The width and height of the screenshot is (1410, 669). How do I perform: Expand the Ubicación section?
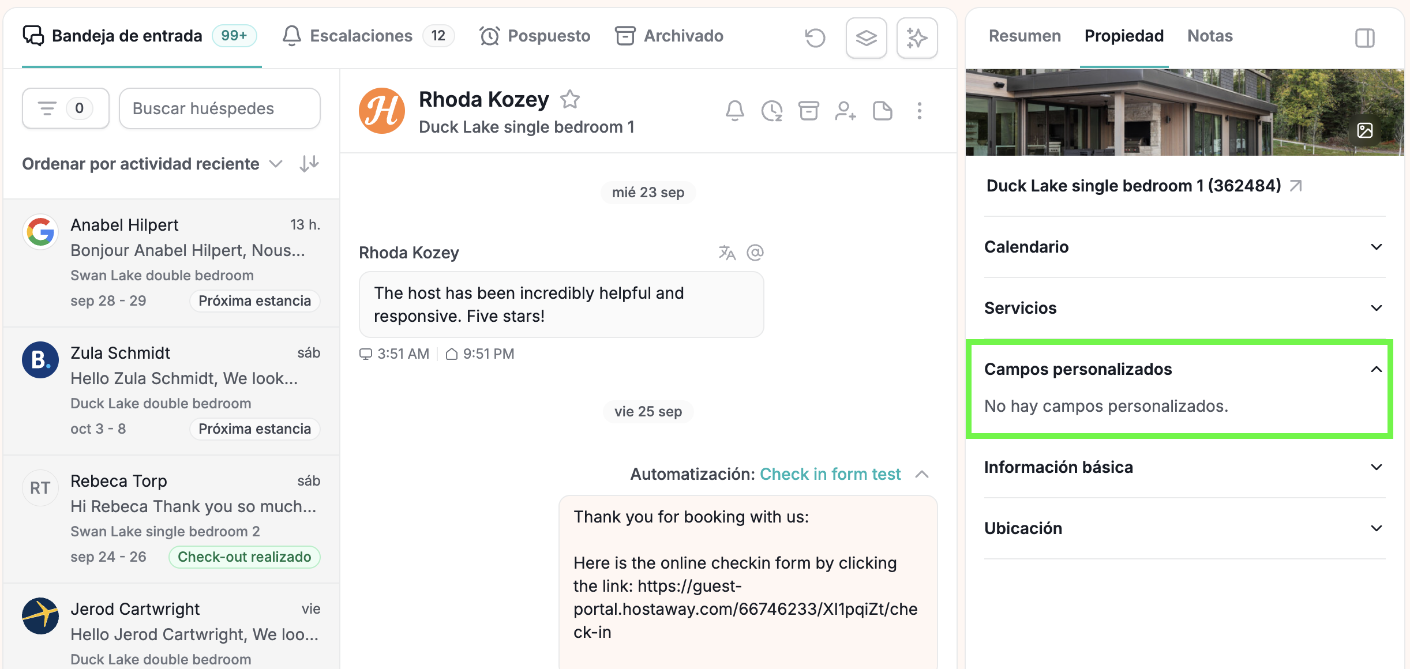click(x=1184, y=528)
